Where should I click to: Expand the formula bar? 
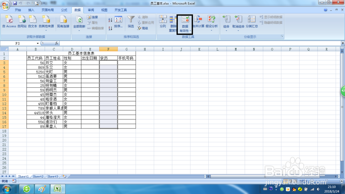[x=343, y=43]
